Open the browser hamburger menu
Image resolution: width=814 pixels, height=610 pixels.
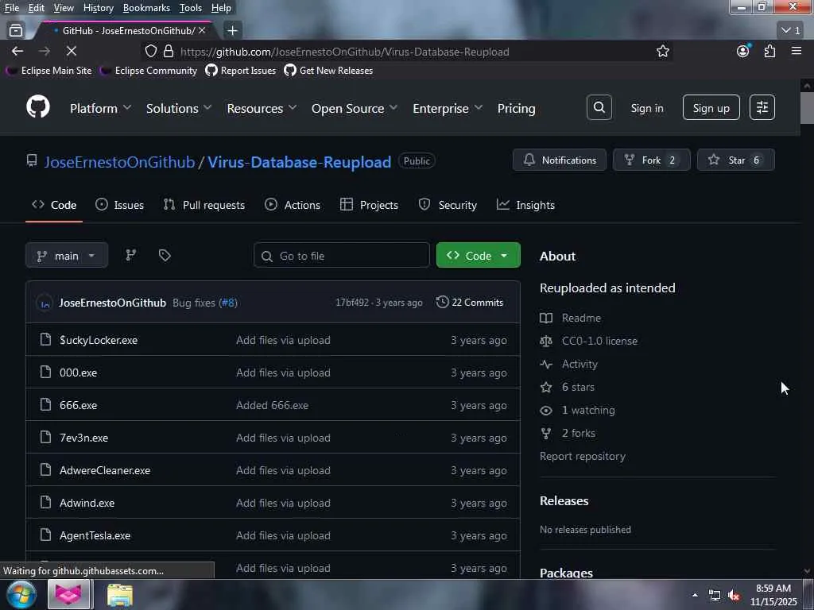(x=797, y=51)
